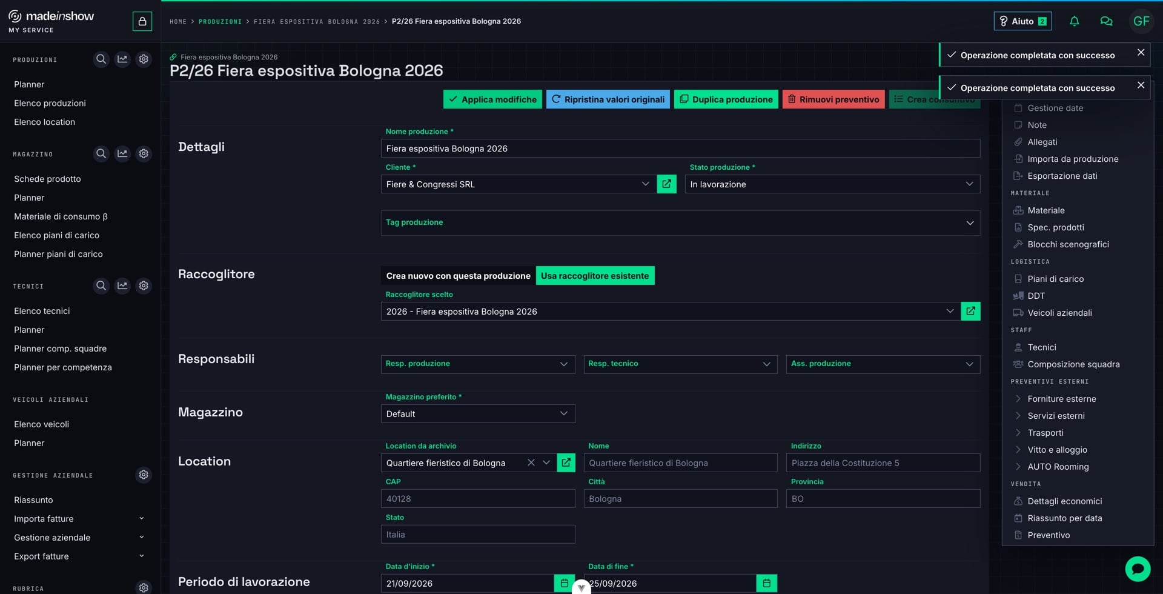The height and width of the screenshot is (594, 1163).
Task: Open Elenco produzioni in sidebar
Action: tap(50, 103)
